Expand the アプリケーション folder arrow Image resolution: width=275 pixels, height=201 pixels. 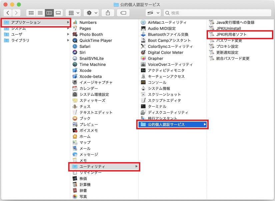[x=68, y=22]
